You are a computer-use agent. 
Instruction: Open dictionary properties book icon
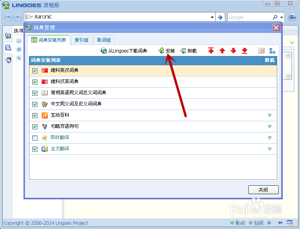[261, 51]
